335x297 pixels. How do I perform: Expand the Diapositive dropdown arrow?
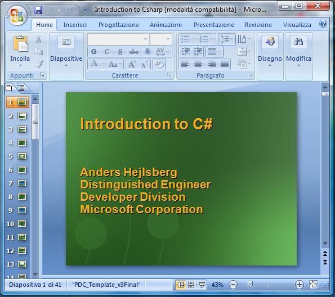pyautogui.click(x=66, y=66)
